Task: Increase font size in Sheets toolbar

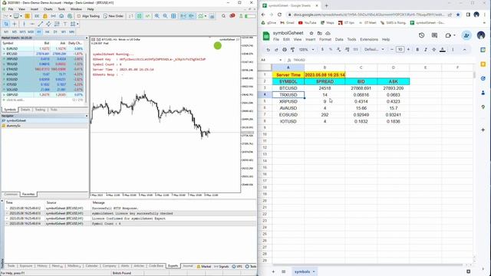Action: tap(408, 49)
